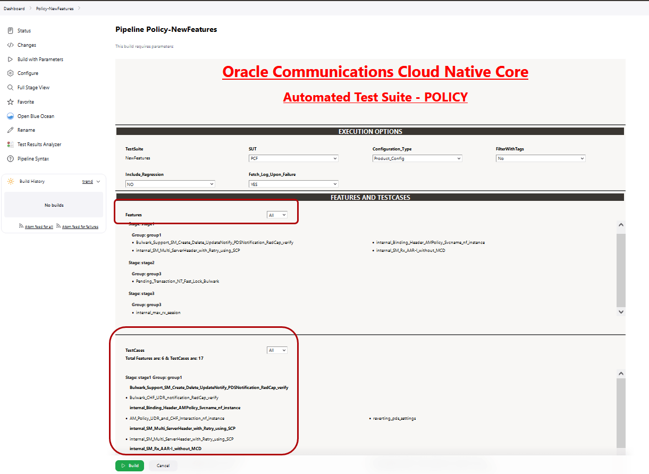
Task: Click the Open Blue Ocean icon
Action: click(x=10, y=116)
